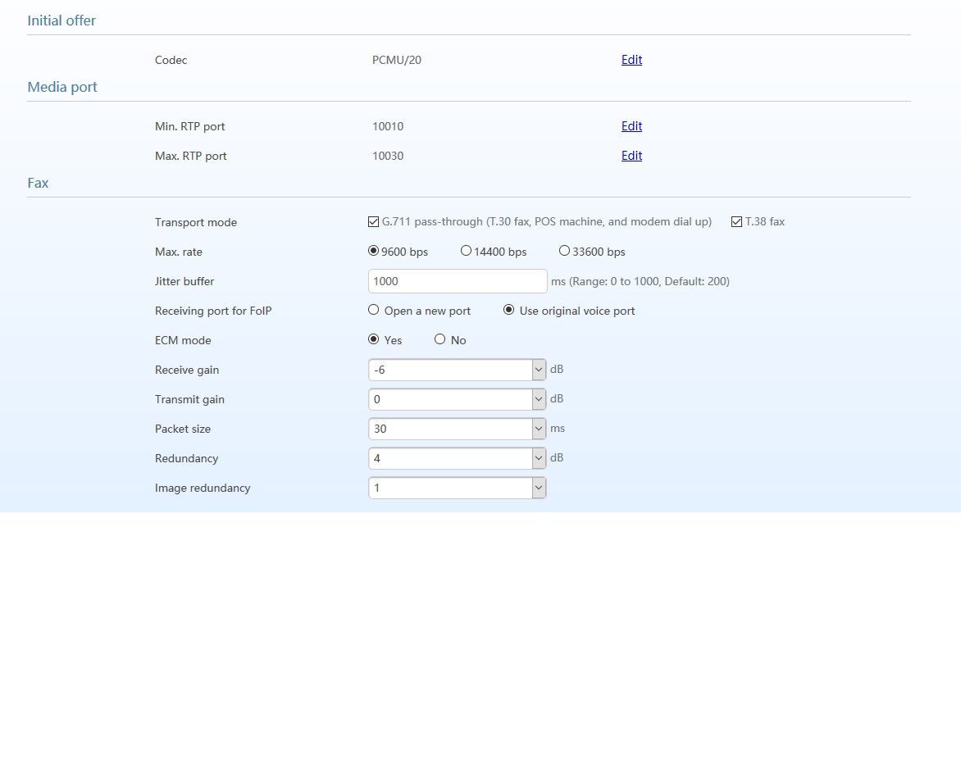Select 9600 bps max rate

click(374, 251)
